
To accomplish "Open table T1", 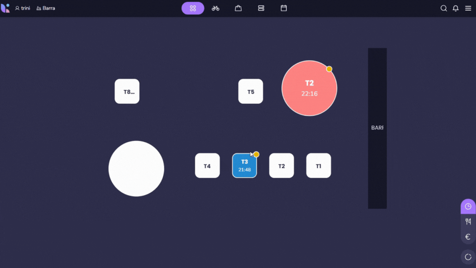I will (x=319, y=165).
